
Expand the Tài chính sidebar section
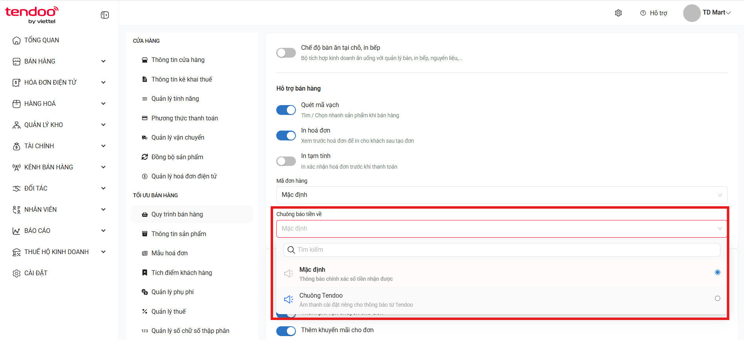pos(60,146)
